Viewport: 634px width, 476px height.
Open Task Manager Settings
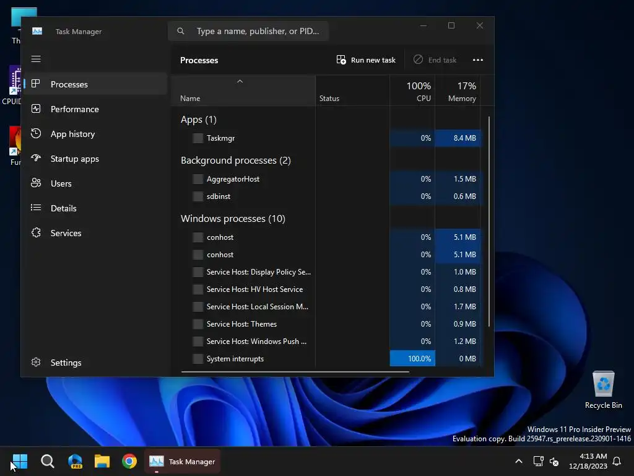tap(96, 362)
